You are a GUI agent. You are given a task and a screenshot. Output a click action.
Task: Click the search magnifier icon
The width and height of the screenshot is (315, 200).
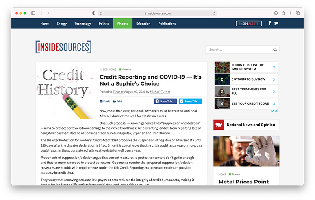[275, 50]
